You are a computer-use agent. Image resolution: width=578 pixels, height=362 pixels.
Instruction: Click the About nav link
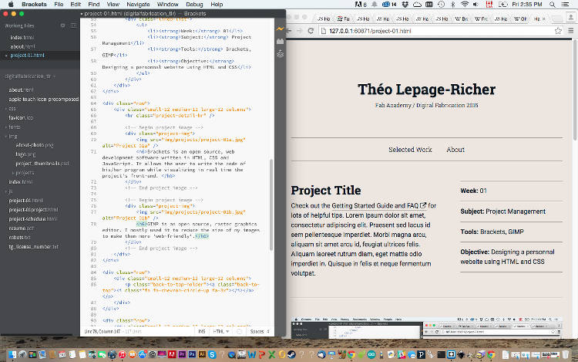coord(455,150)
